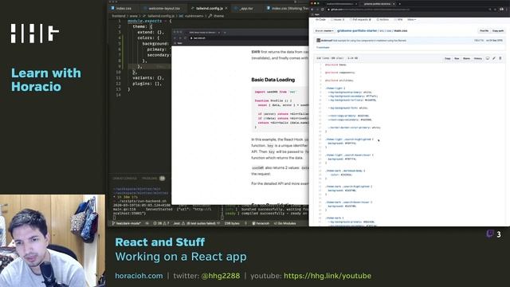The image size is (510, 287).
Task: Close the tailwind.config.js editor tab
Action: 226,8
